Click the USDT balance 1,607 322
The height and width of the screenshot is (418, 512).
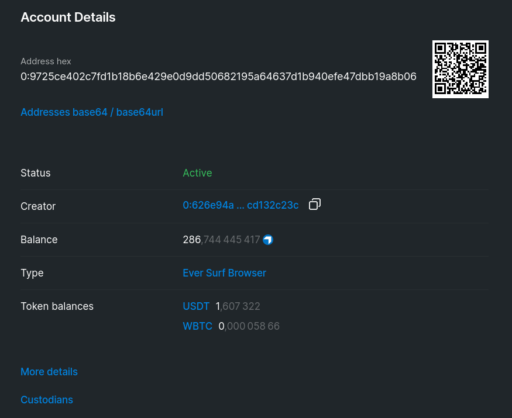(x=238, y=306)
